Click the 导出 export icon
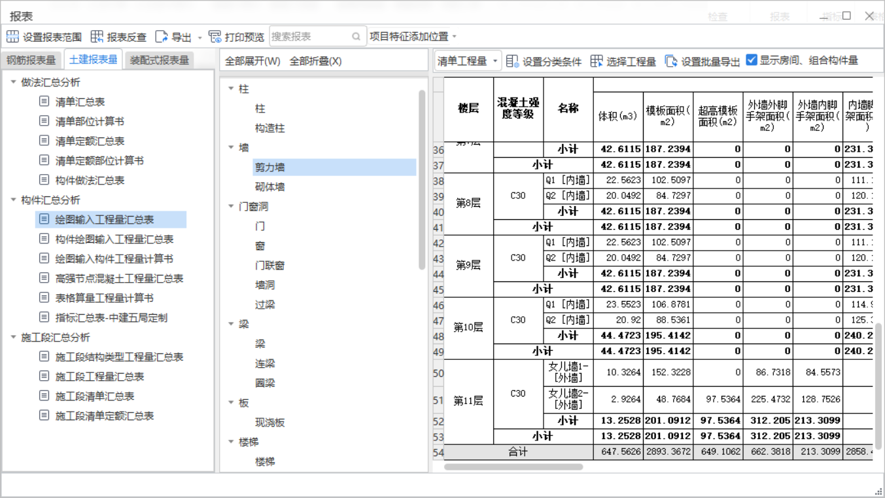The image size is (885, 498). (162, 37)
